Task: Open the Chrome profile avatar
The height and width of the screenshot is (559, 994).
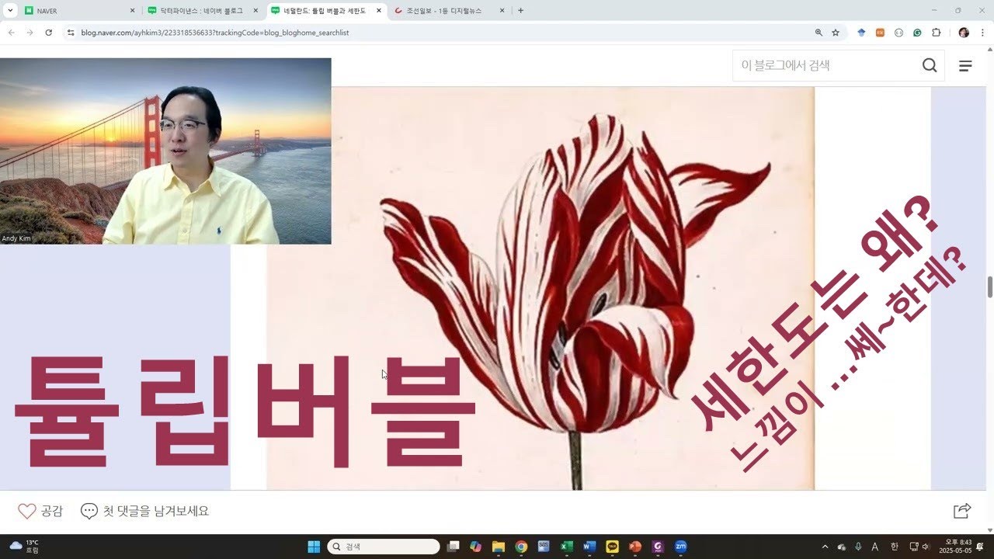Action: [x=964, y=33]
